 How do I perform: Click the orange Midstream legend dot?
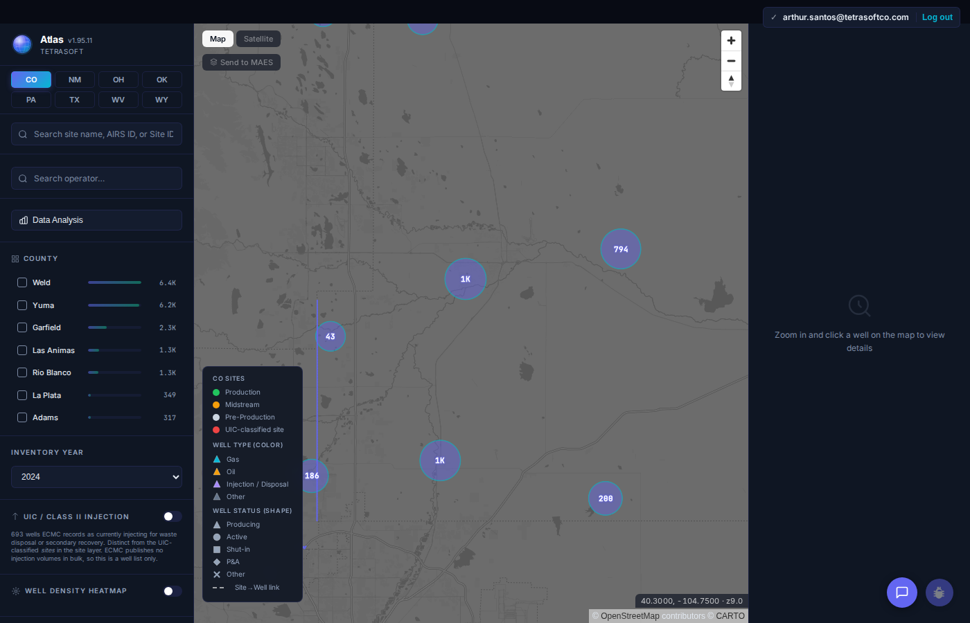pyautogui.click(x=216, y=405)
